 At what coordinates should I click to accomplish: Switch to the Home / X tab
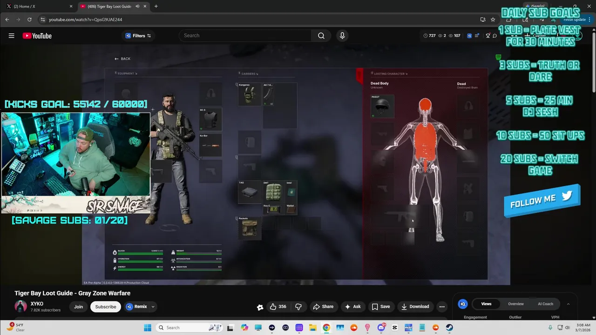click(40, 7)
